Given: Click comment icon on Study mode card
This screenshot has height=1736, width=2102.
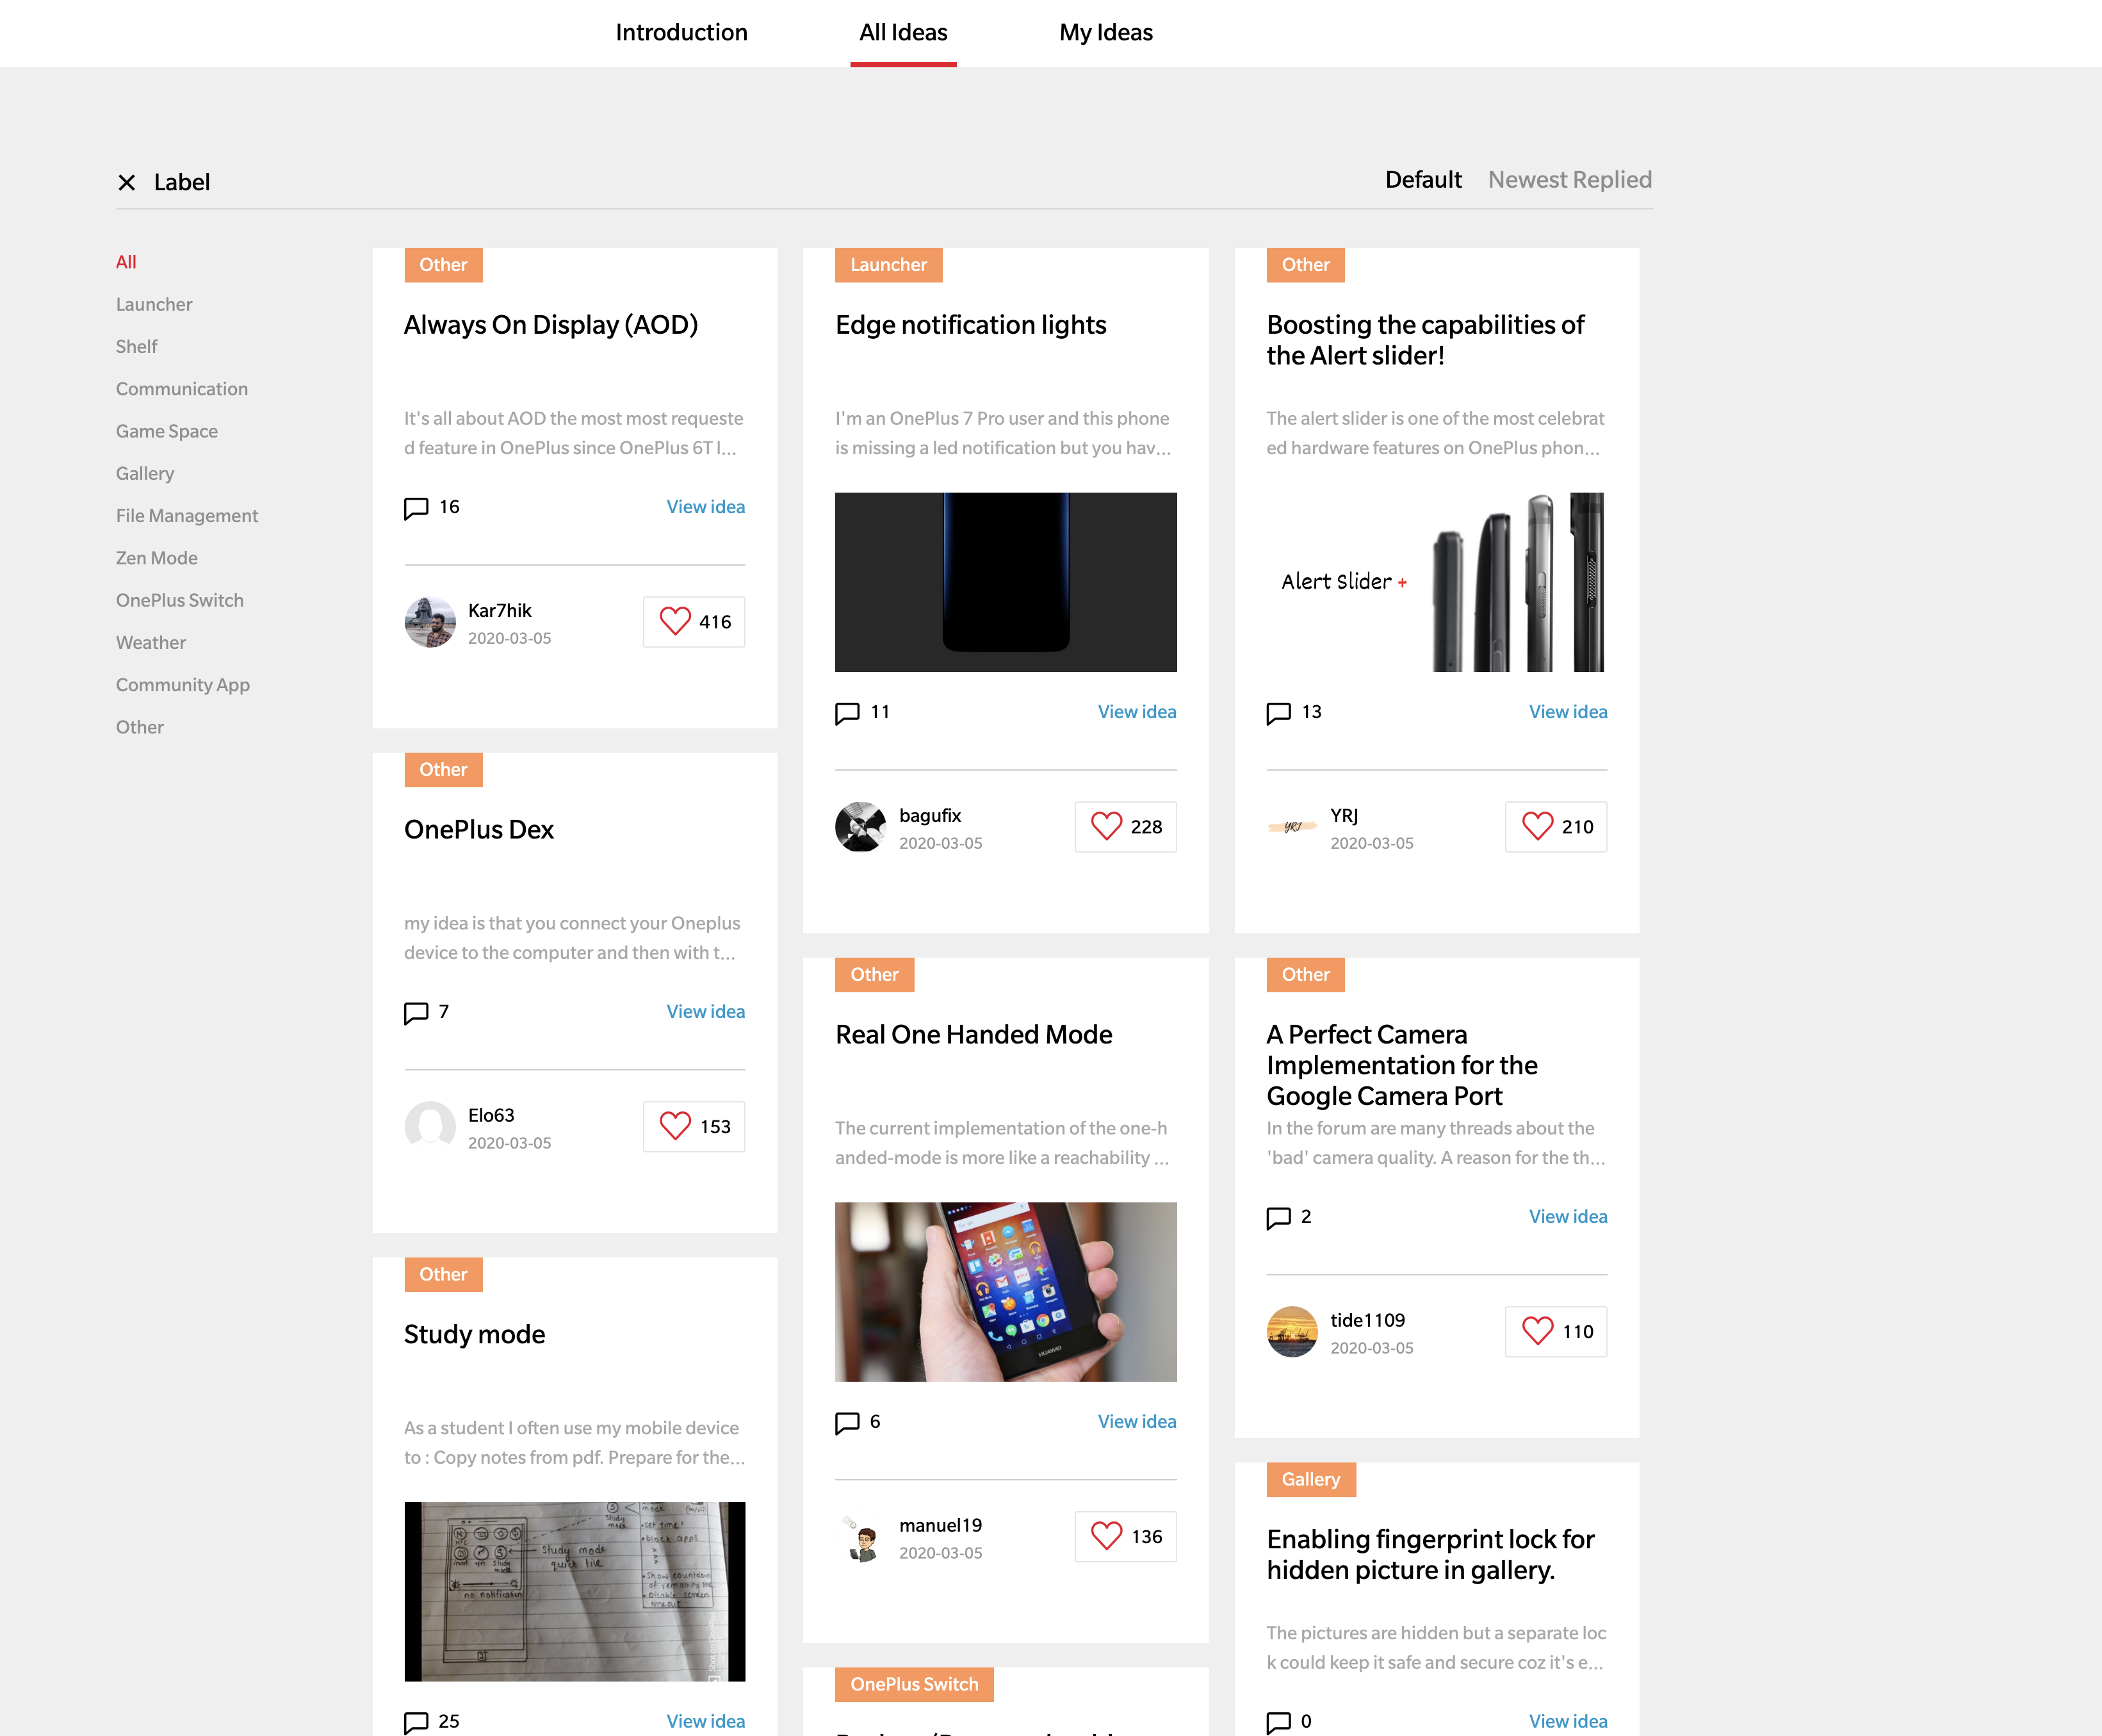Looking at the screenshot, I should click(x=416, y=1722).
